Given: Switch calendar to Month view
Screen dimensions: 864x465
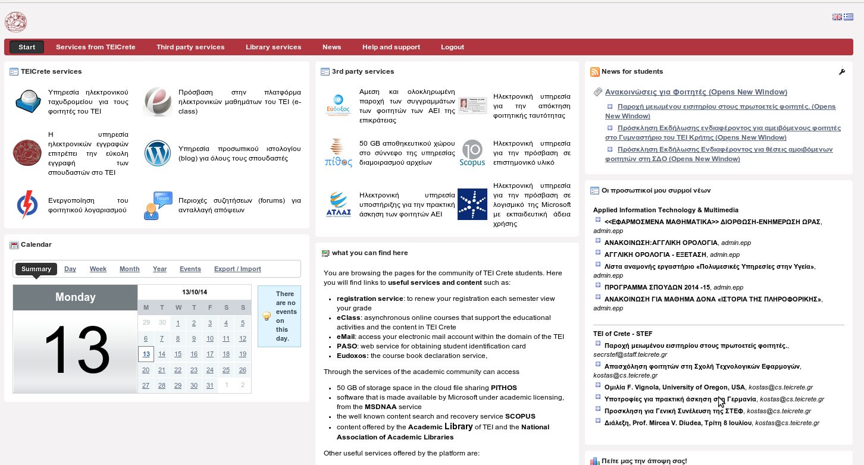Looking at the screenshot, I should pyautogui.click(x=129, y=269).
